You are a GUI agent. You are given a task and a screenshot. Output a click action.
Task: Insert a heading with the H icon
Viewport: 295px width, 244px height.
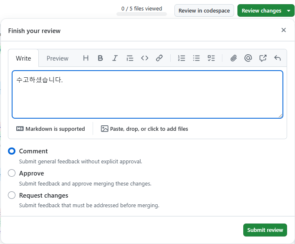click(x=86, y=58)
